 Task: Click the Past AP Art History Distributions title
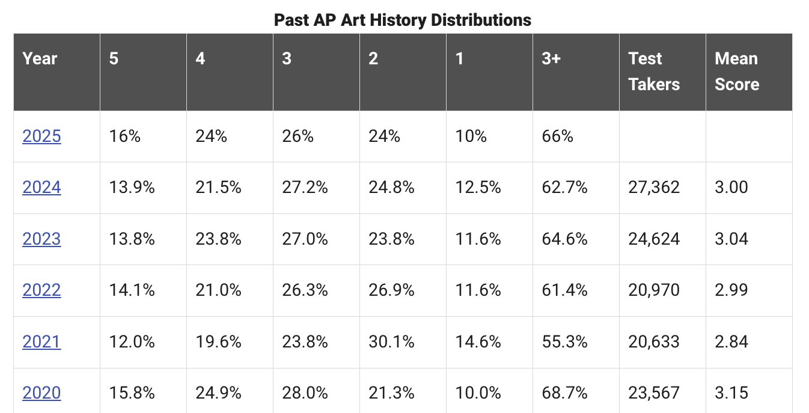pyautogui.click(x=403, y=20)
